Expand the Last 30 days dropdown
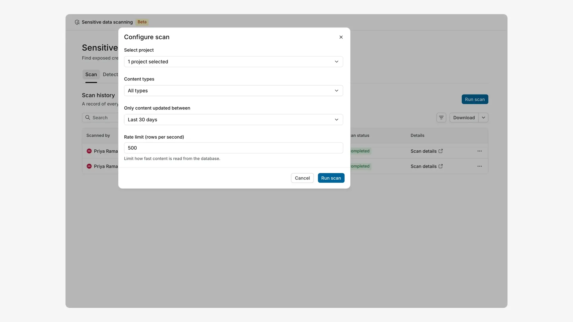This screenshot has height=322, width=573. pyautogui.click(x=233, y=120)
